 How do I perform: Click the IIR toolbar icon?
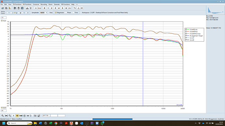(82, 8)
